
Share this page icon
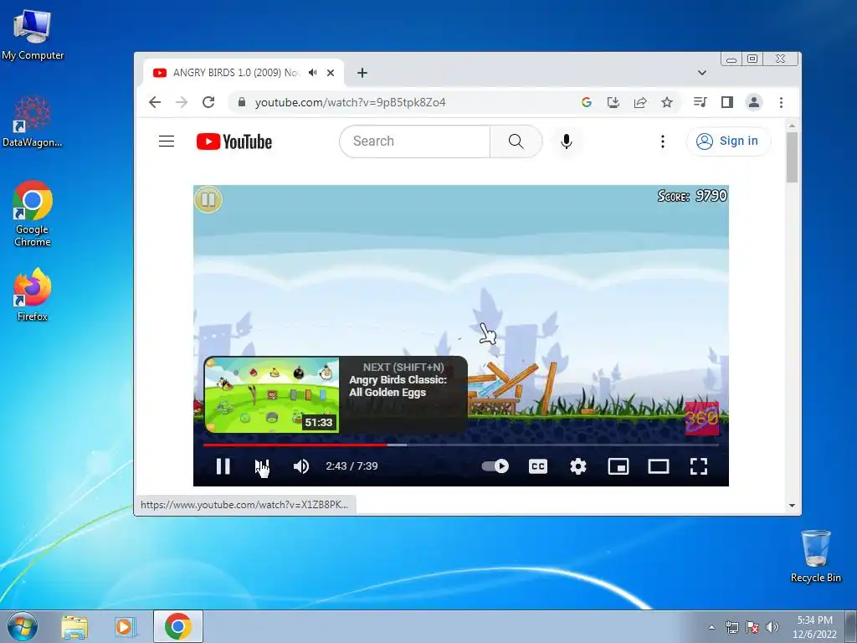[x=640, y=102]
